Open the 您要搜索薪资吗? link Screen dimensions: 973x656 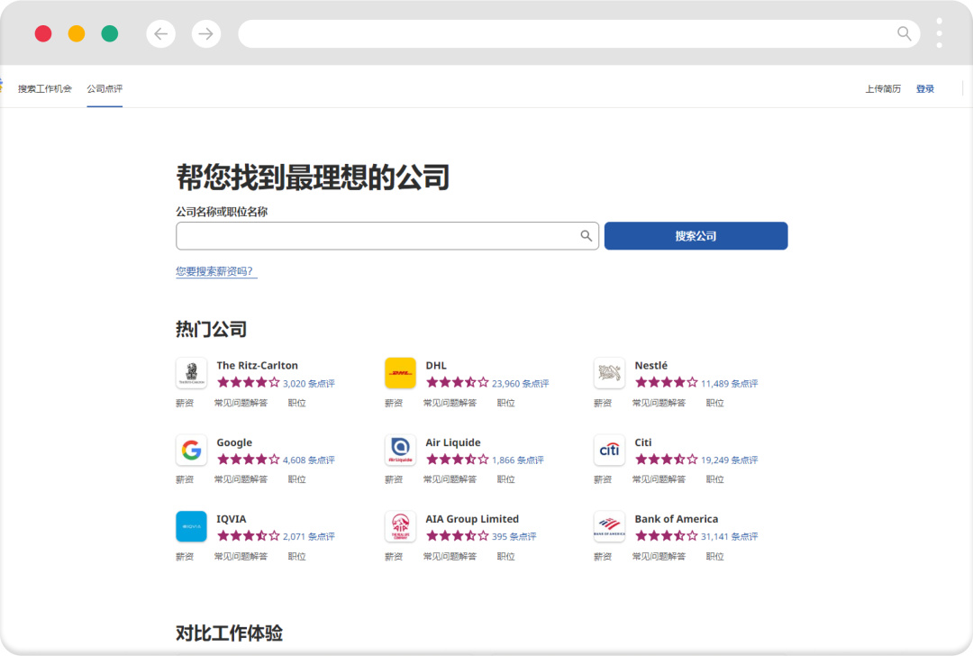click(214, 271)
